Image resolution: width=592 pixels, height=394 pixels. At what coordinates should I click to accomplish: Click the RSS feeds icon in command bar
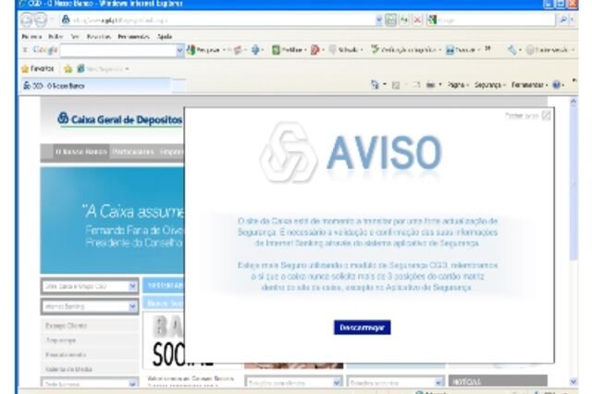(x=396, y=85)
